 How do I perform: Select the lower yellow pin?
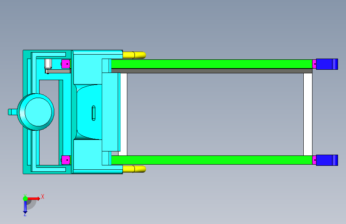tap(134, 169)
